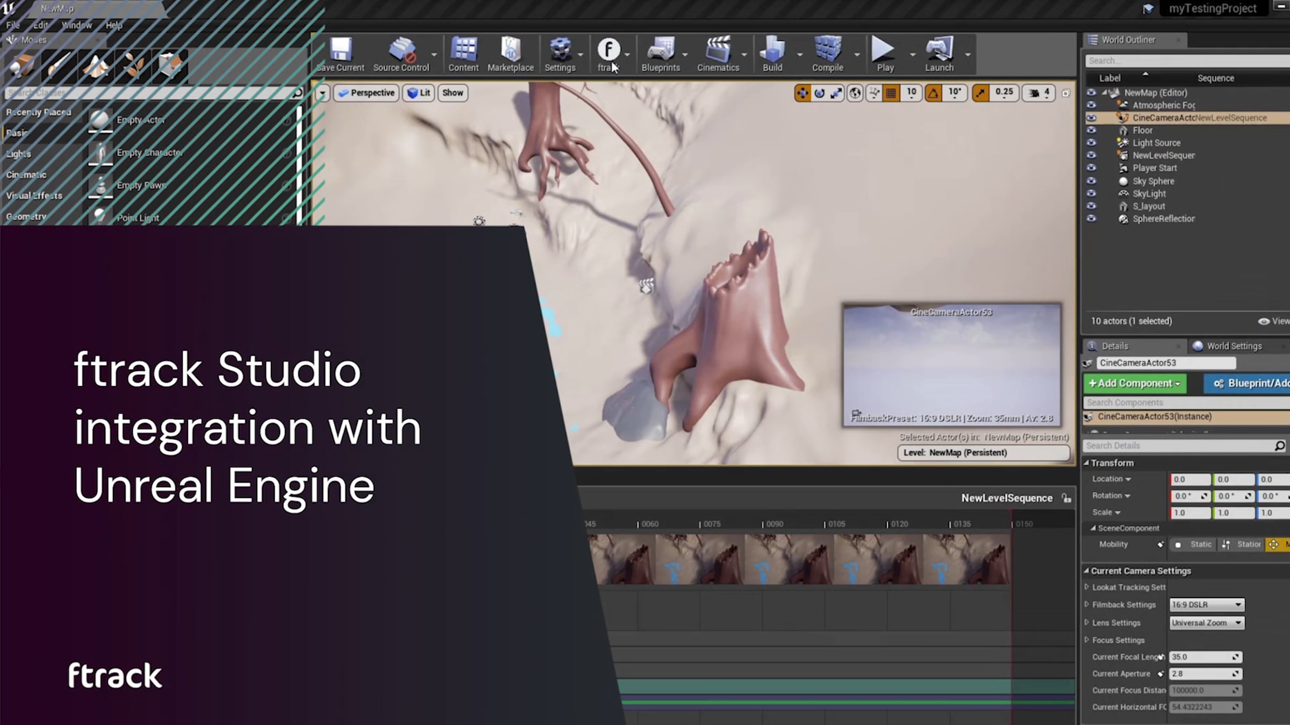This screenshot has width=1290, height=725.
Task: Click the World Outliner search field
Action: [1187, 61]
